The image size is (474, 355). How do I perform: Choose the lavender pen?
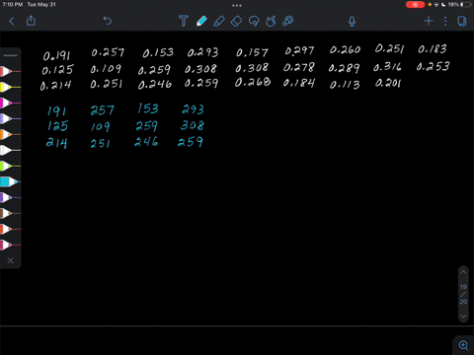pyautogui.click(x=10, y=118)
